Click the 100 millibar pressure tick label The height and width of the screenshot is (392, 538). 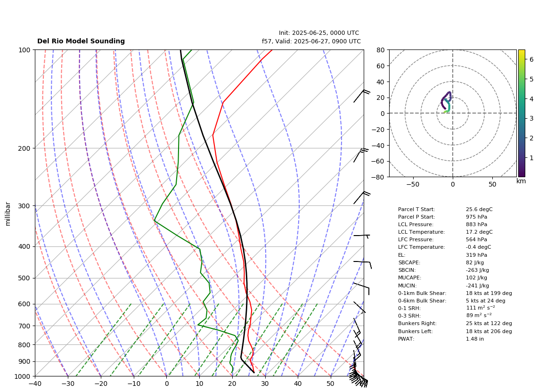(x=24, y=50)
